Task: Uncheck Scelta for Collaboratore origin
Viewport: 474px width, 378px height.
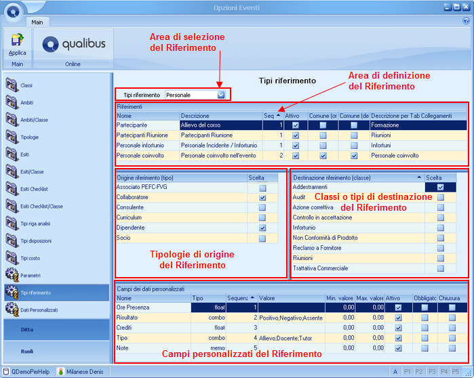Action: tap(262, 198)
